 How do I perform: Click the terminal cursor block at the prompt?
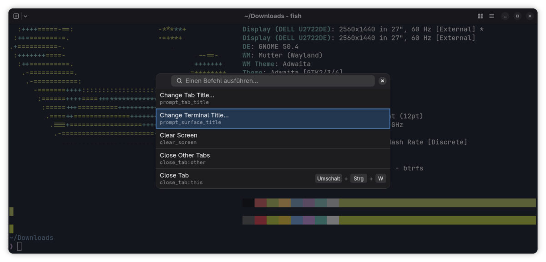pyautogui.click(x=20, y=246)
